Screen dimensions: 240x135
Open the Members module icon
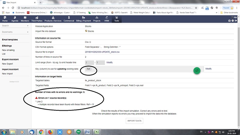pos(25,18)
